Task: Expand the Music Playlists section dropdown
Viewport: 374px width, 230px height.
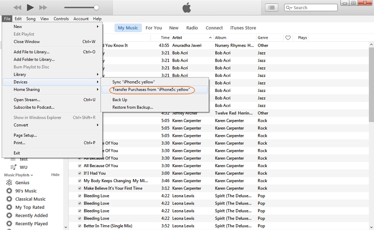Action: coord(32,175)
